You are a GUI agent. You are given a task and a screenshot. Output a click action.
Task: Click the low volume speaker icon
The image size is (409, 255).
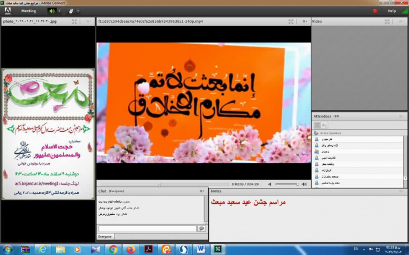tap(270, 184)
